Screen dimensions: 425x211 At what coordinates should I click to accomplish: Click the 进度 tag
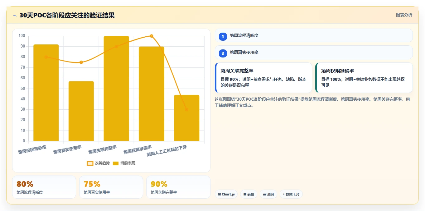pyautogui.click(x=268, y=194)
